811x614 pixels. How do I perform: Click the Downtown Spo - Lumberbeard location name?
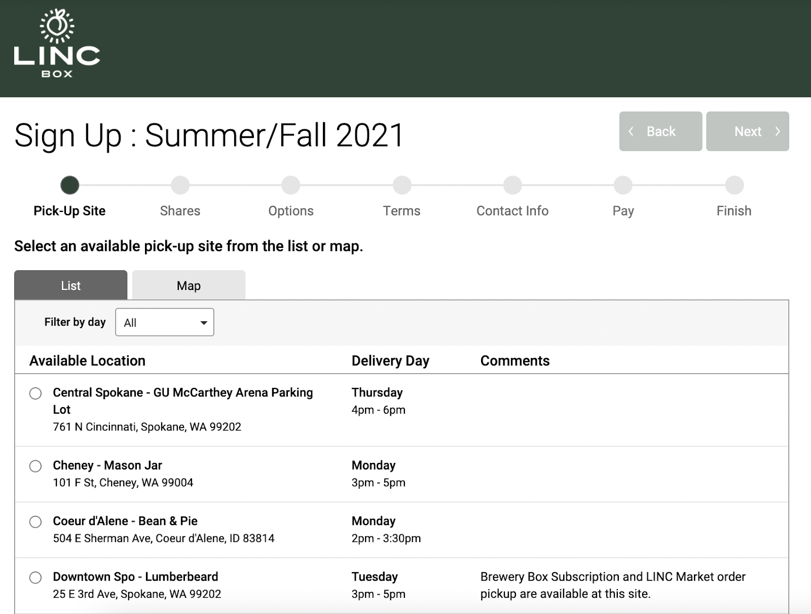pos(135,577)
